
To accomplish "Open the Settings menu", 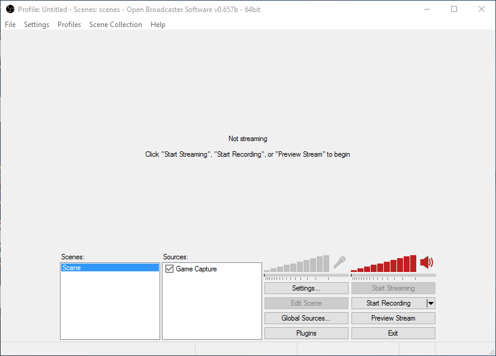I will pyautogui.click(x=37, y=25).
